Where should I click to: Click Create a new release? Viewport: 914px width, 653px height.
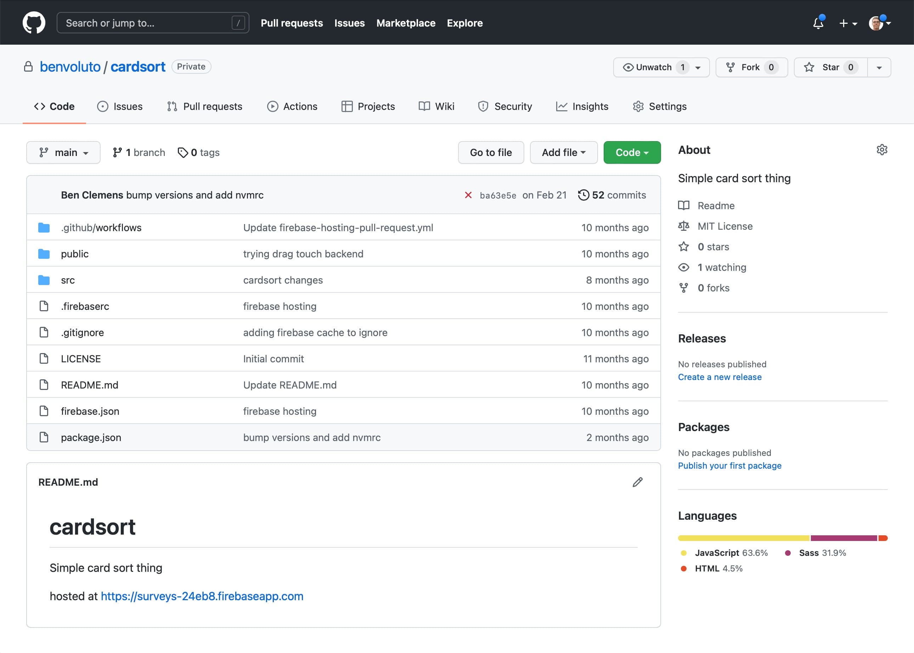coord(720,377)
